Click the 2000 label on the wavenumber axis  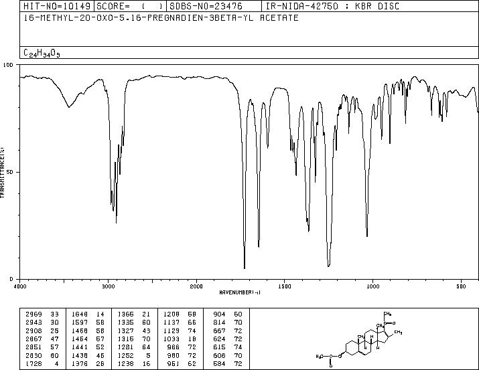click(x=196, y=286)
